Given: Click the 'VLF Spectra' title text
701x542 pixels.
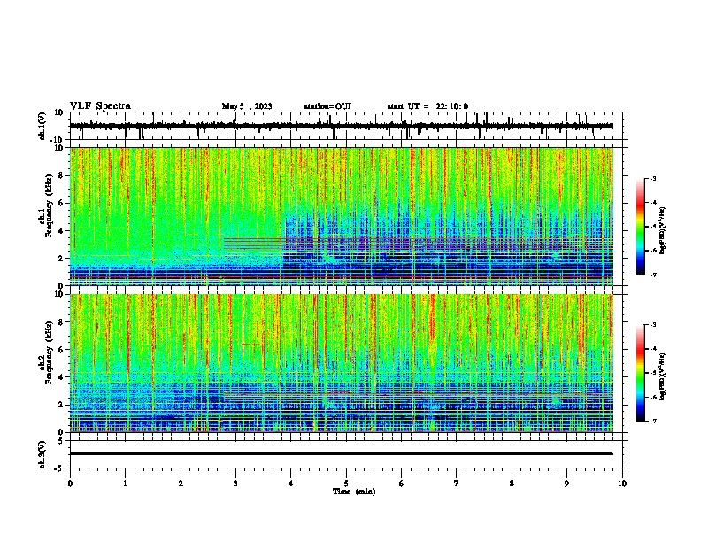Looking at the screenshot, I should point(100,106).
